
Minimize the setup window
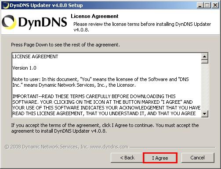click(200, 5)
